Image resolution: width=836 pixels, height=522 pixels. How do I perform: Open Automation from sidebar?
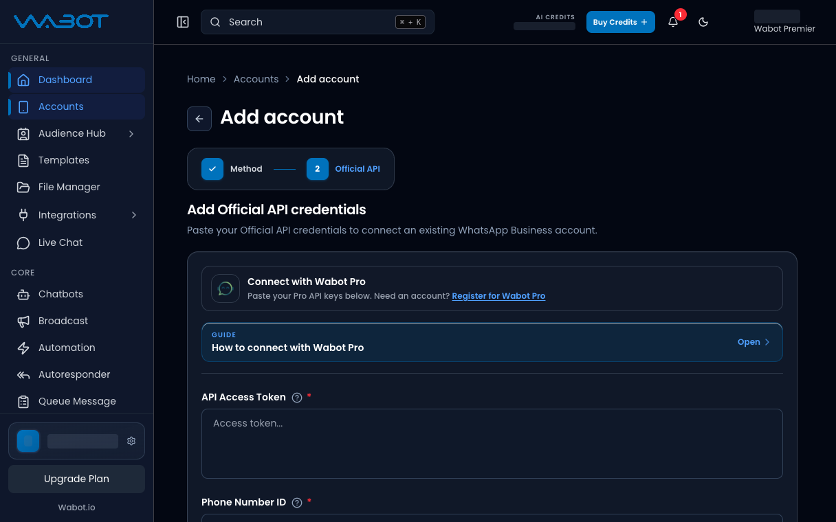pyautogui.click(x=76, y=348)
